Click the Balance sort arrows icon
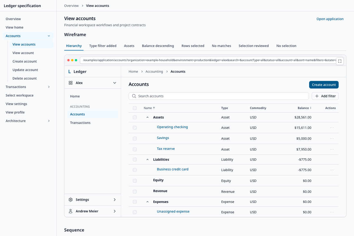 point(311,108)
